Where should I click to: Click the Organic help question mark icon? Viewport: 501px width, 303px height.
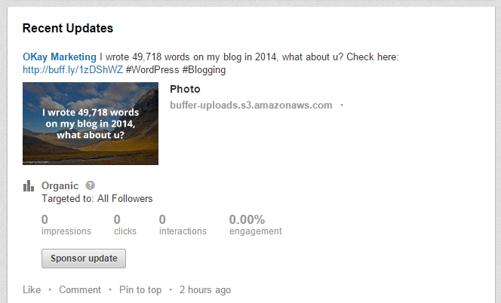pos(90,185)
